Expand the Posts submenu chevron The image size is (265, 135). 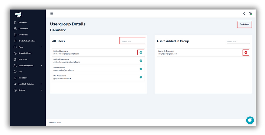(41, 47)
